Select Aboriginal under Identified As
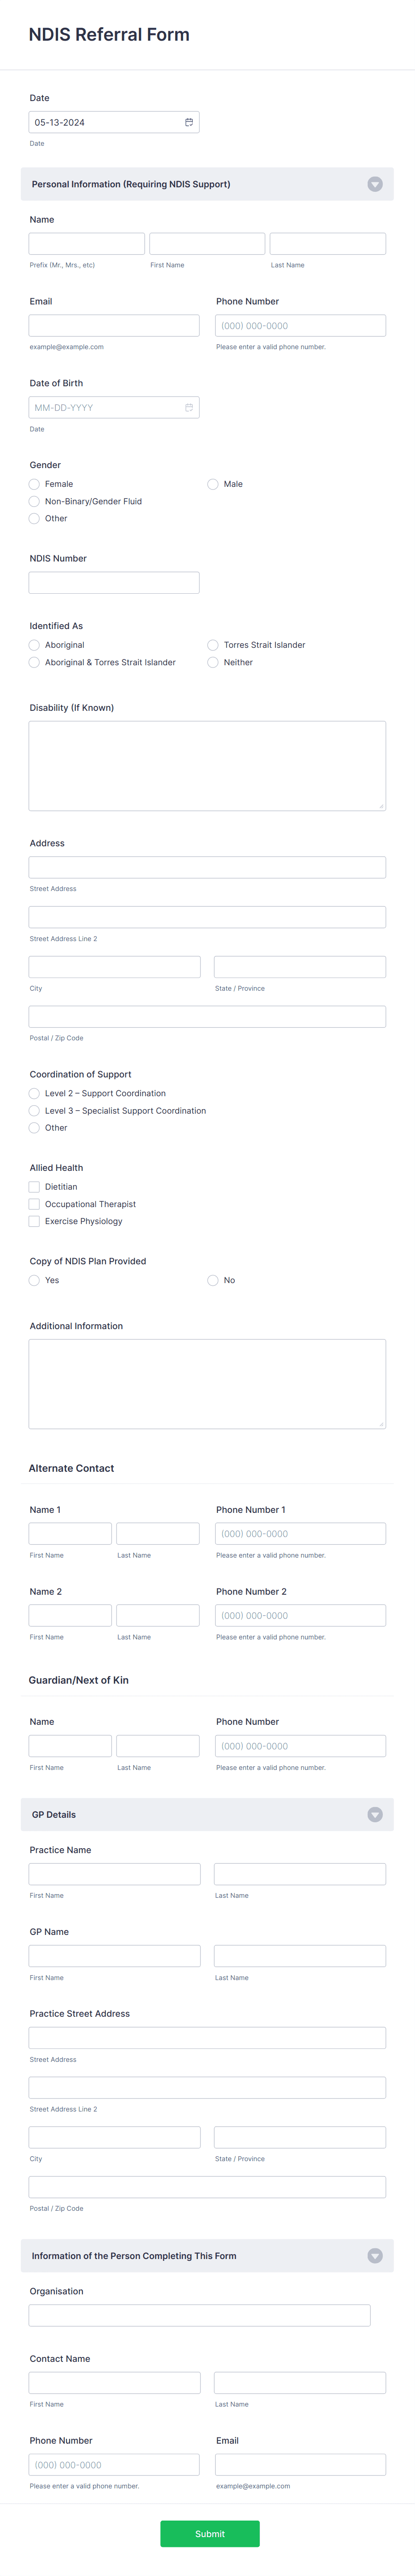415x2576 pixels. [x=34, y=645]
